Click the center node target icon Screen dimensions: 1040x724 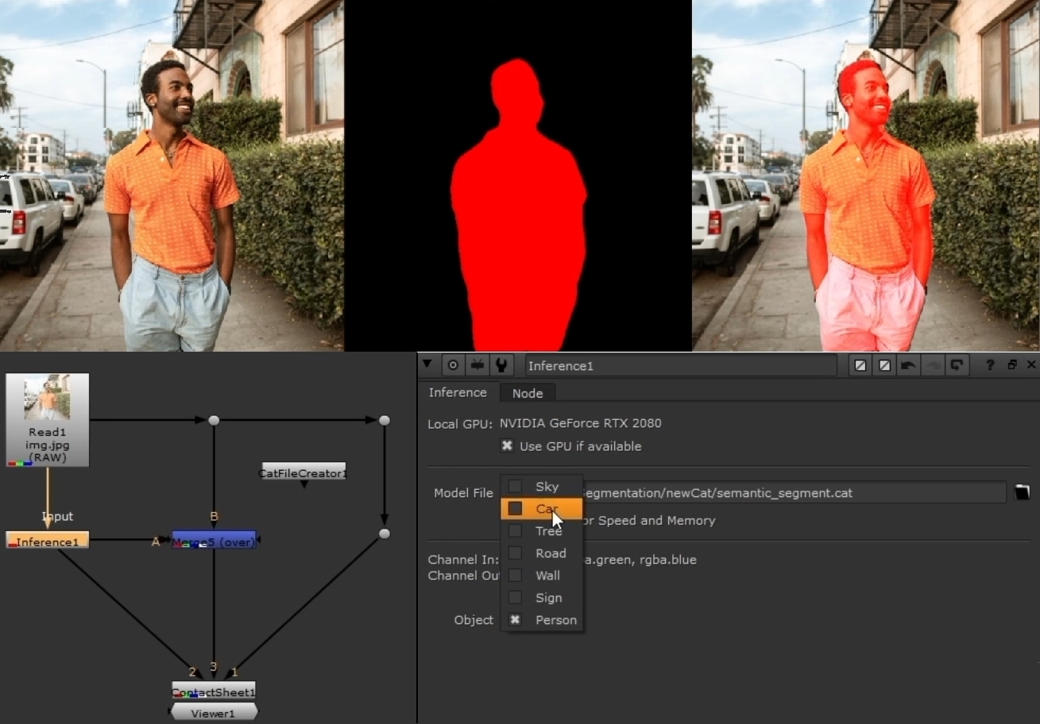453,365
